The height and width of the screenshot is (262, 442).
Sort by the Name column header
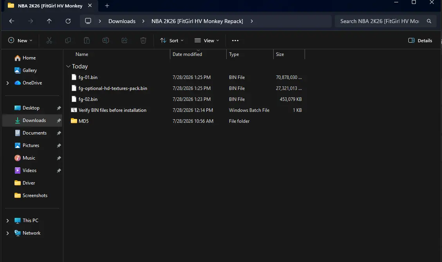(x=82, y=54)
